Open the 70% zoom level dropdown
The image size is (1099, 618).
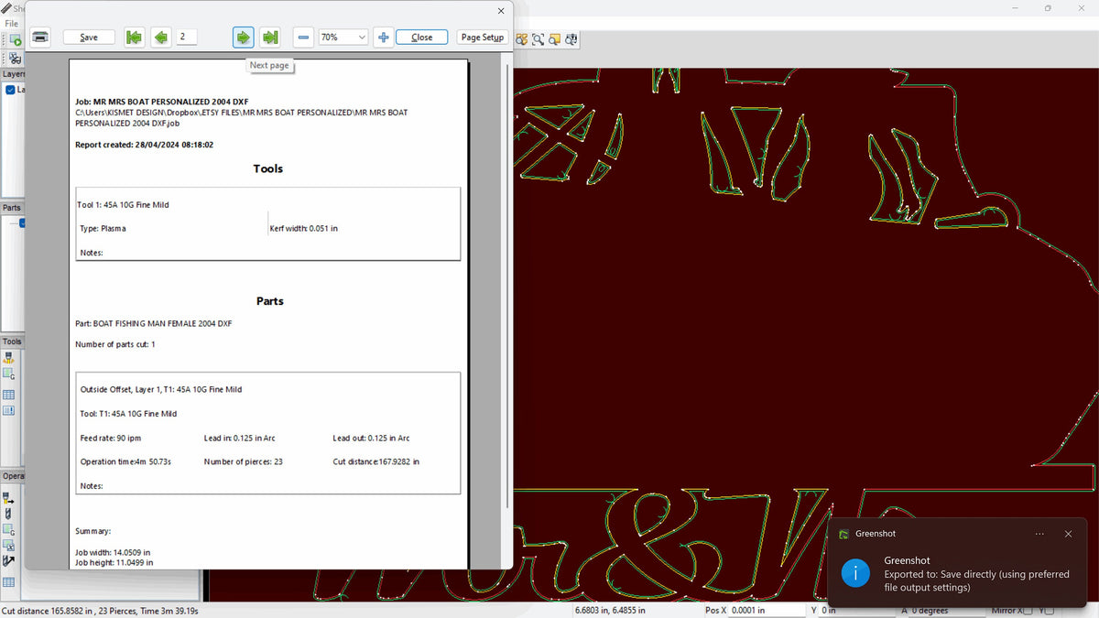pyautogui.click(x=343, y=38)
